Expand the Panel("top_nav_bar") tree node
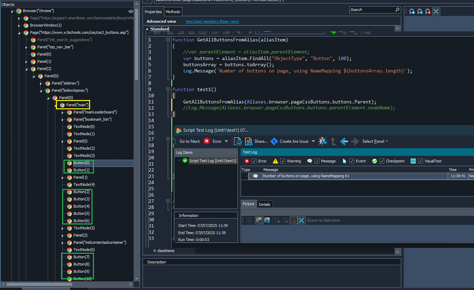 click(x=27, y=47)
